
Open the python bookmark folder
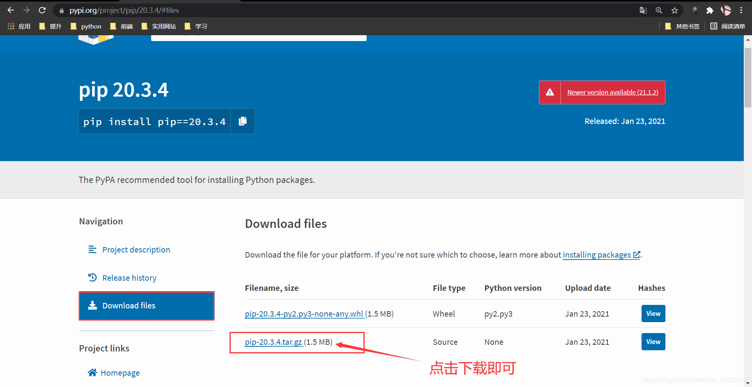86,26
